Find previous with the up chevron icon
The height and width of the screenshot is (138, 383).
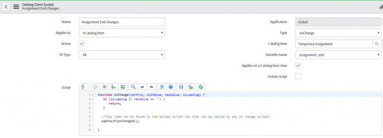[x=151, y=87]
